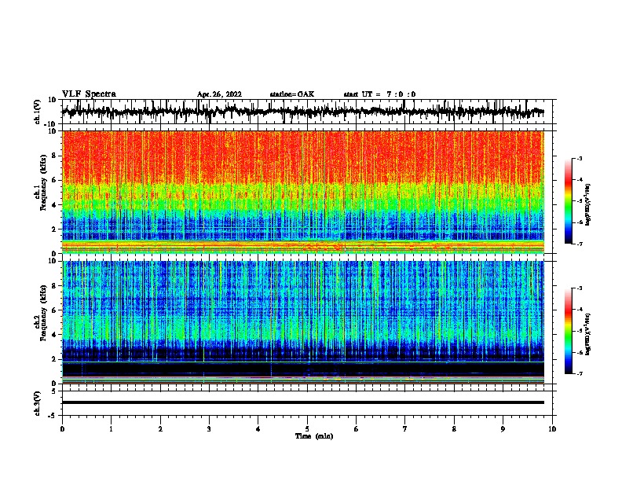
Task: Click time axis tick label "4"
Action: point(258,429)
